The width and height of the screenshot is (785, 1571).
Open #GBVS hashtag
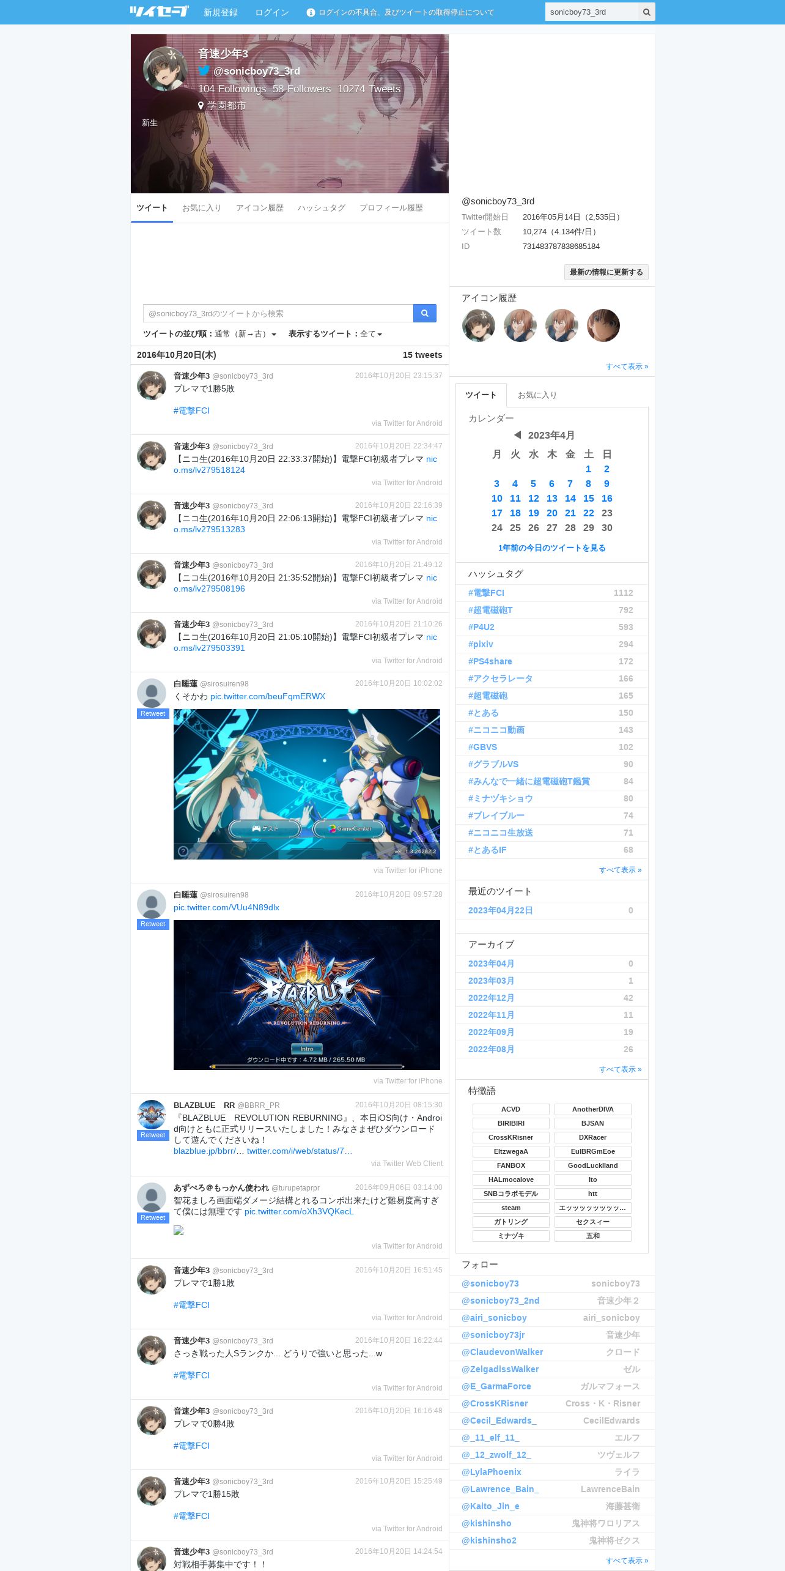tap(483, 747)
